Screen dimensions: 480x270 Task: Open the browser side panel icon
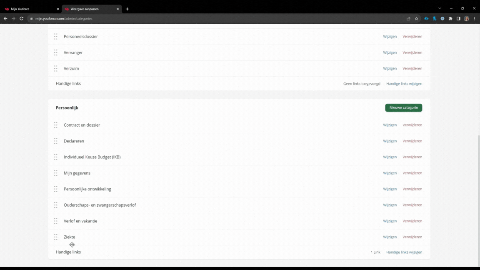pyautogui.click(x=458, y=18)
